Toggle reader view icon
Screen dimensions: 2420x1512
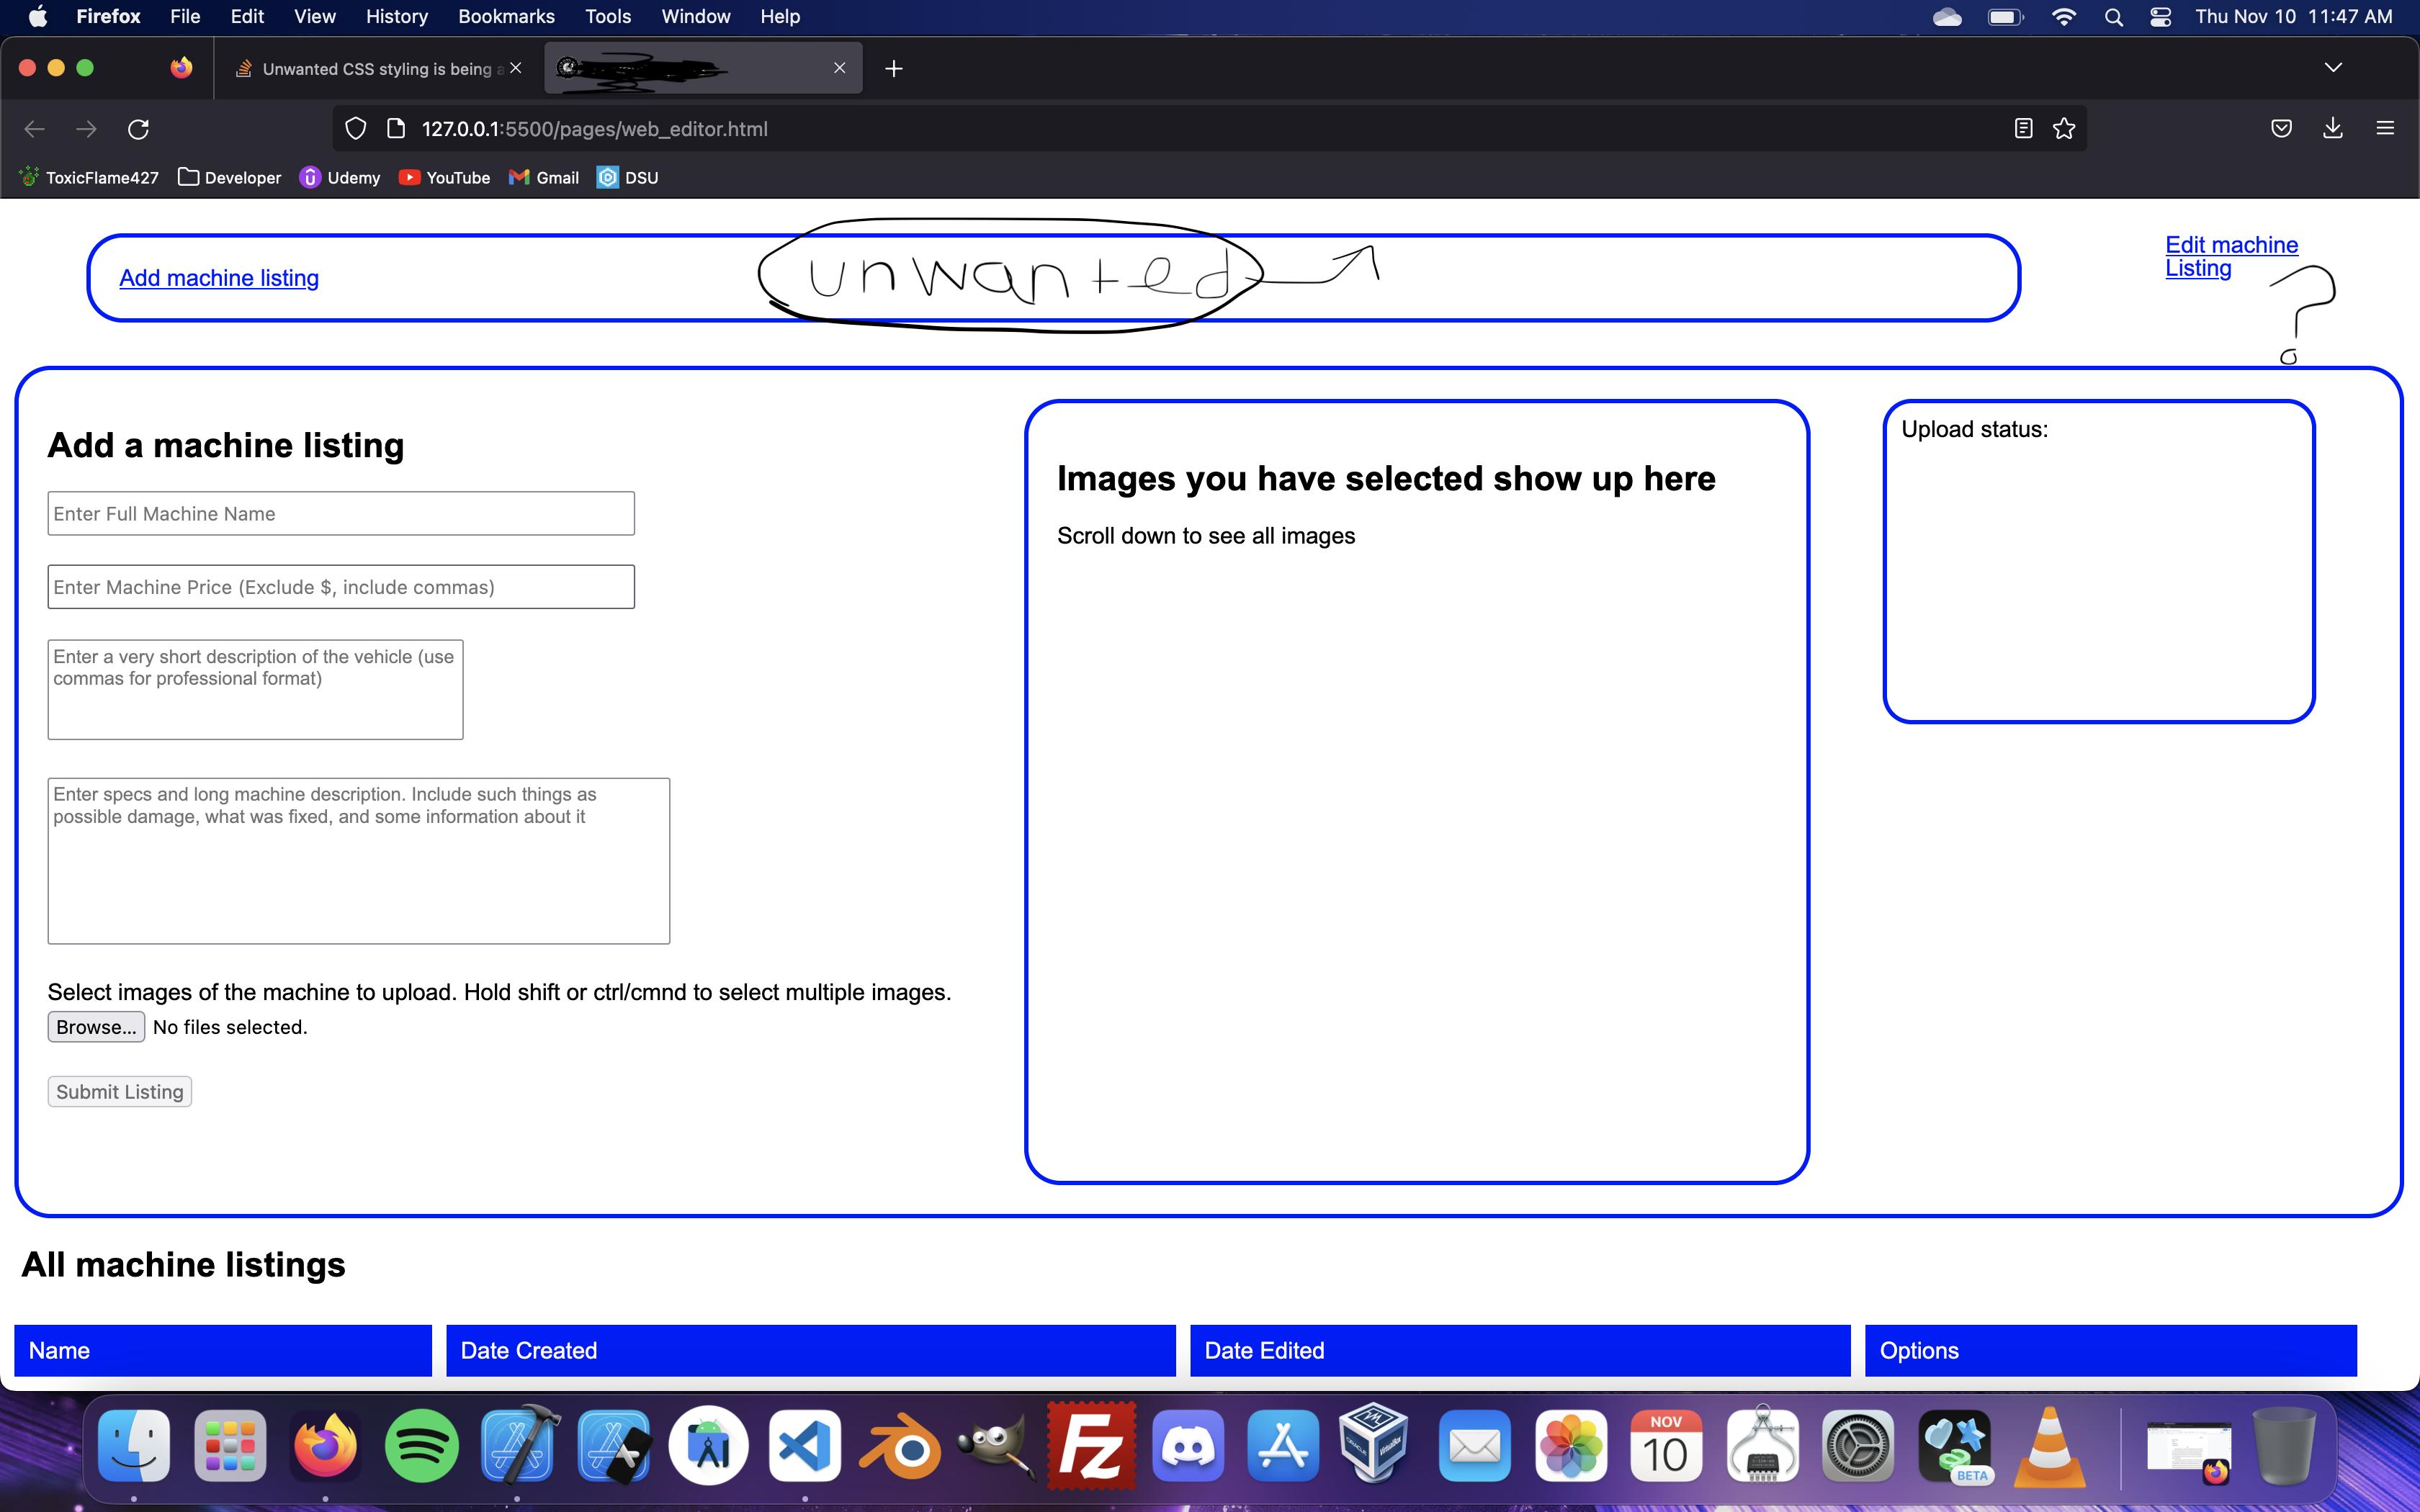pyautogui.click(x=2023, y=129)
